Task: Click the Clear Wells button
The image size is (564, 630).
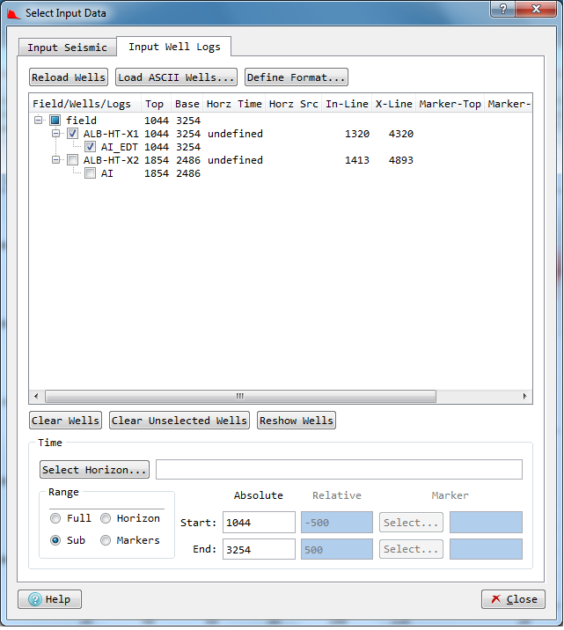Action: point(65,421)
